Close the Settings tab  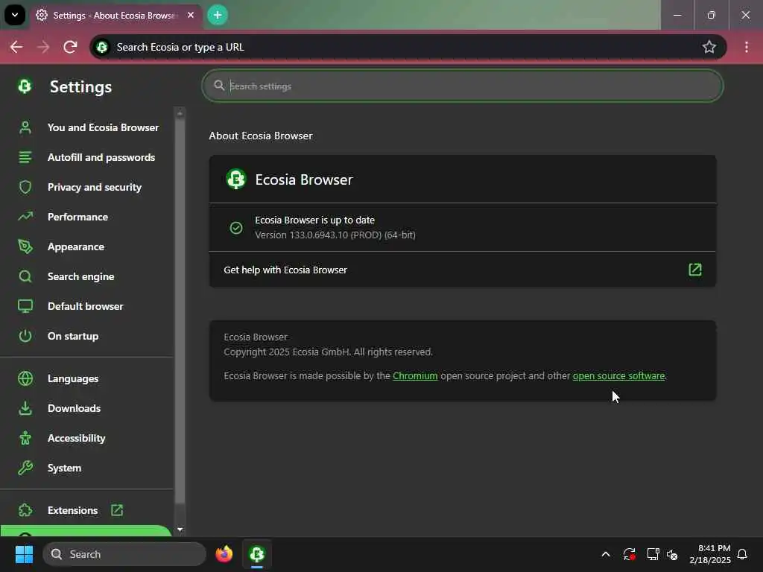tap(191, 15)
